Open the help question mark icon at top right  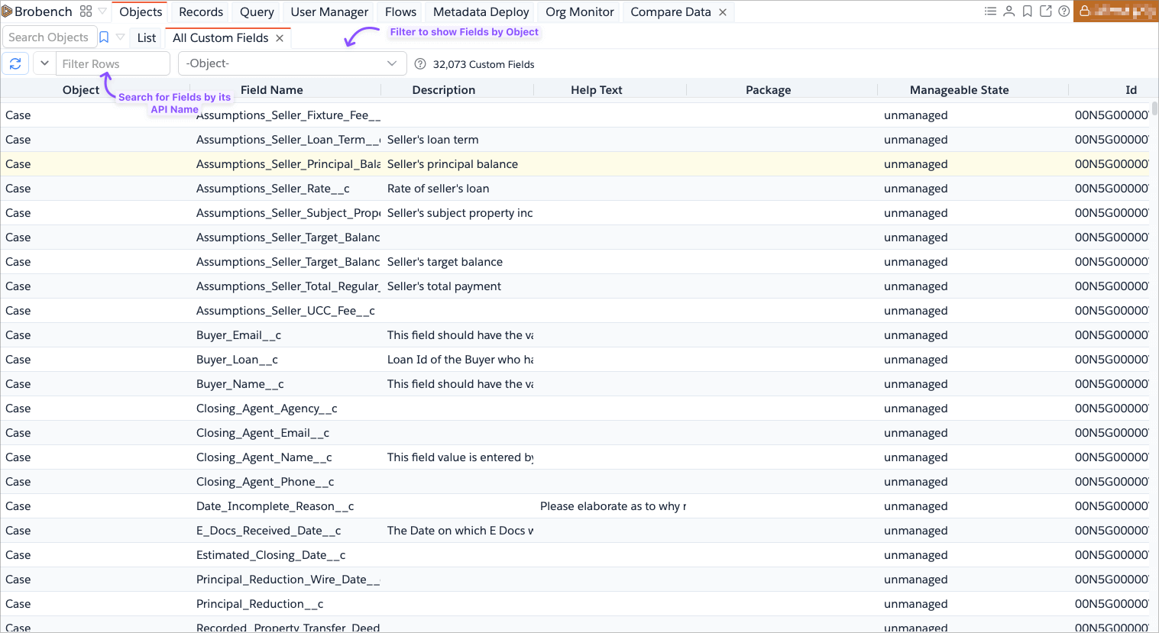1063,11
